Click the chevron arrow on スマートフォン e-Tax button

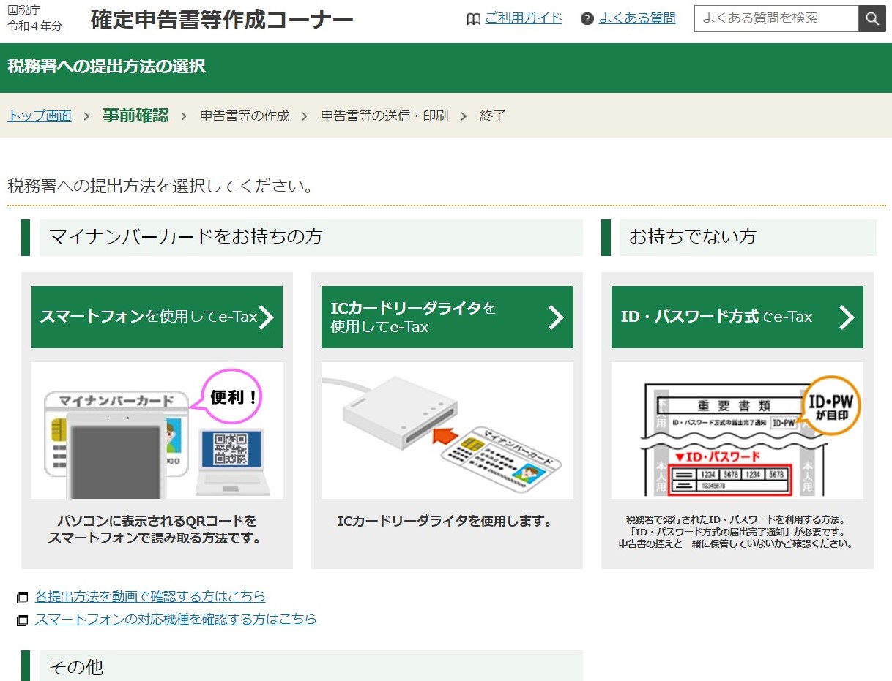[x=267, y=317]
